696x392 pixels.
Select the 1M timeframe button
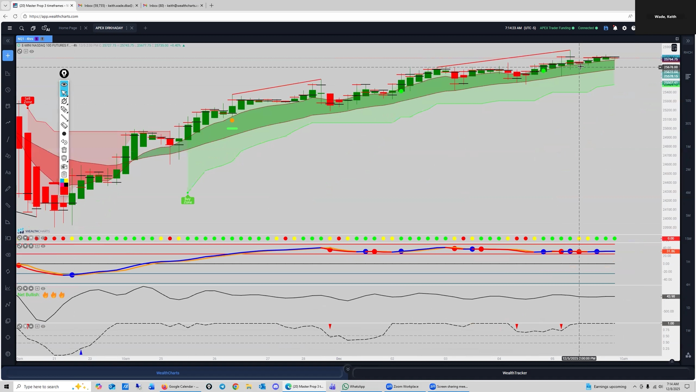[688, 147]
